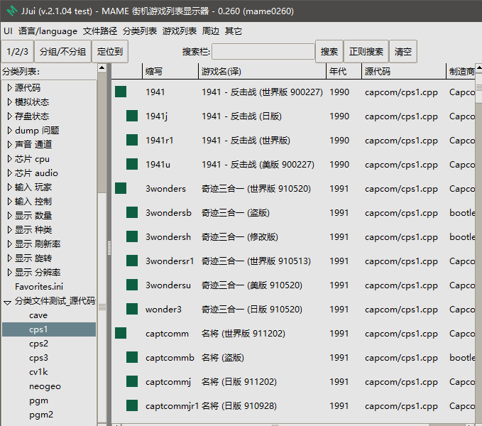The width and height of the screenshot is (482, 426).
Task: Click the green status icon for 1941r1
Action: click(132, 140)
